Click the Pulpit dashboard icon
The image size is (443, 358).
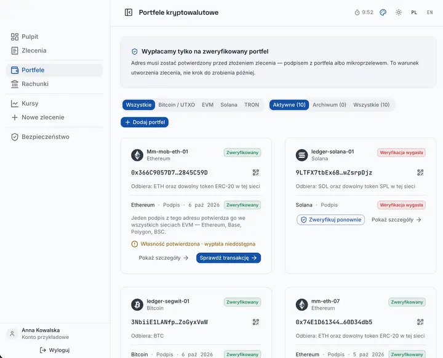[x=15, y=37]
